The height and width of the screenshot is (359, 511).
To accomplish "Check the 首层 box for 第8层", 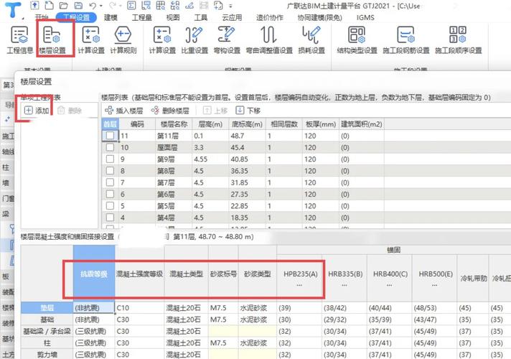I will tap(110, 171).
